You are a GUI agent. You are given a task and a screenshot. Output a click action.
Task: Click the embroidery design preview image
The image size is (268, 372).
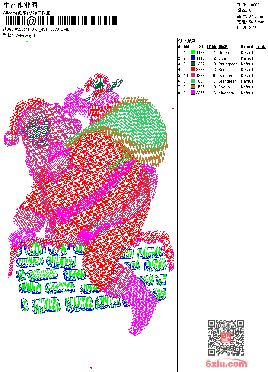88,204
